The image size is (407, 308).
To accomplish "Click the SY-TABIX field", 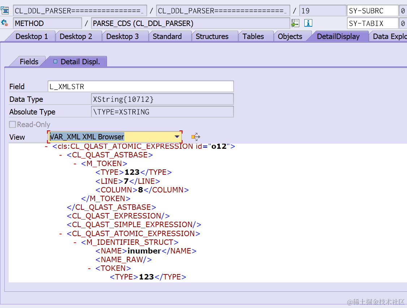I will coord(372,23).
